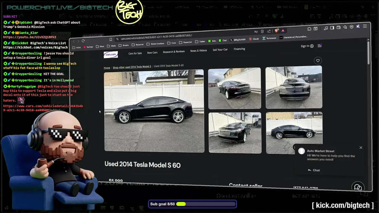Open the character.ai bookmark
Image resolution: width=379 pixels, height=213 pixels.
tap(293, 37)
